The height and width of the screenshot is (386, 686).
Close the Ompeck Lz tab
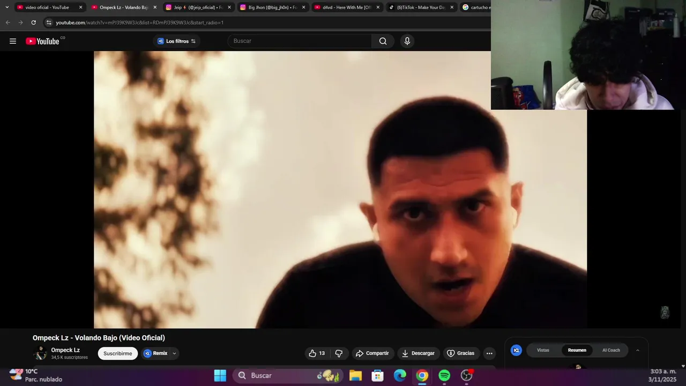tap(155, 8)
